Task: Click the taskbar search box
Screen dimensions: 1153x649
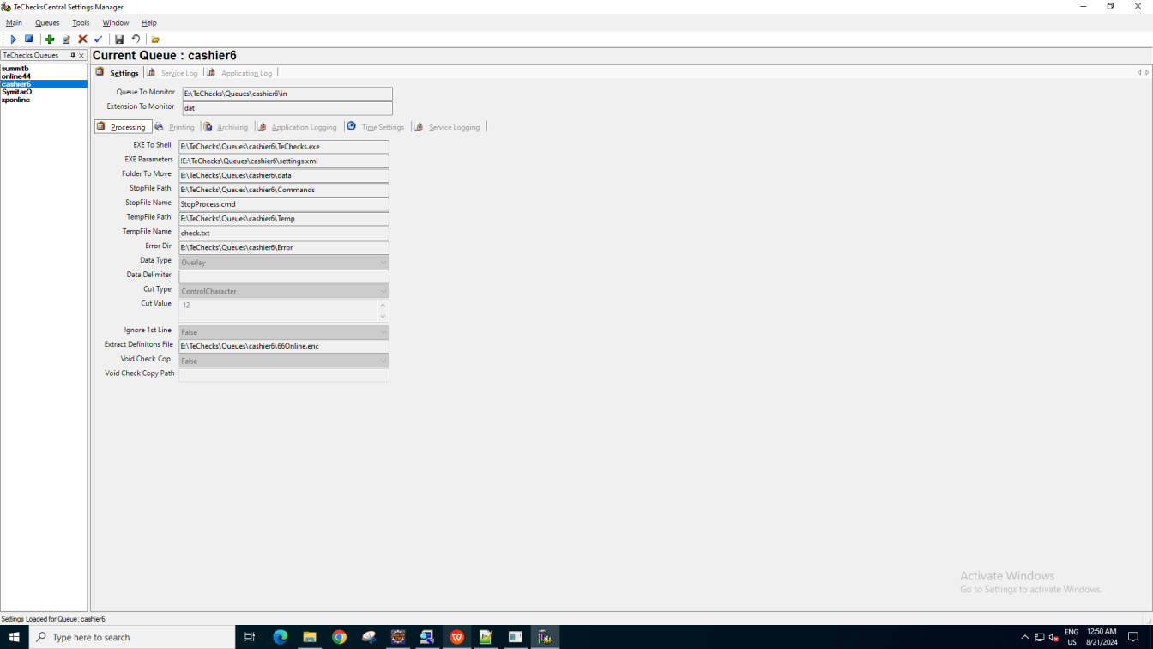Action: (132, 637)
